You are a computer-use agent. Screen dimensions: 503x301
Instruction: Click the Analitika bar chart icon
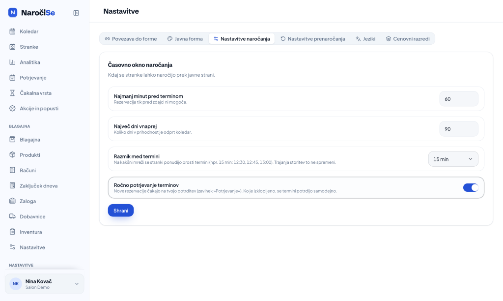[12, 62]
